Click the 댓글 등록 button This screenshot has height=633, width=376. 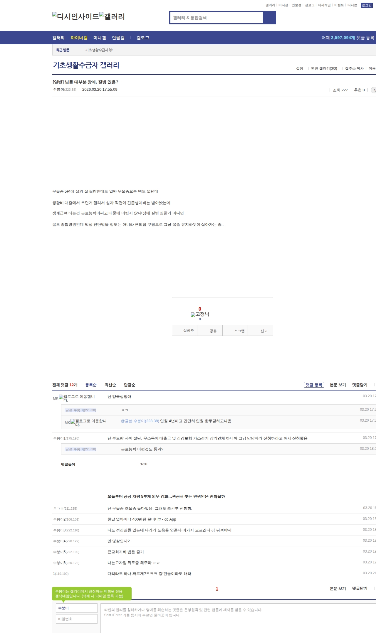tap(314, 385)
